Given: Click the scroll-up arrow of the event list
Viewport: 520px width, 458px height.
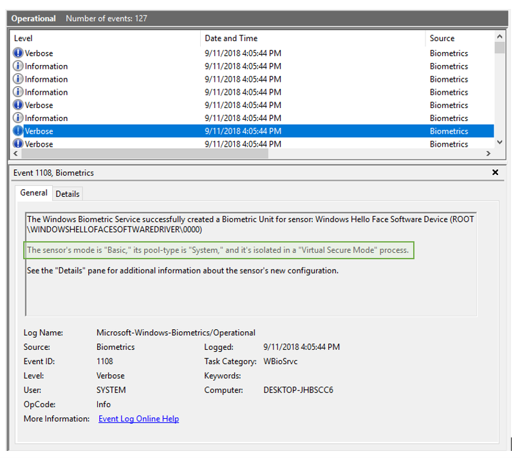Looking at the screenshot, I should click(500, 37).
